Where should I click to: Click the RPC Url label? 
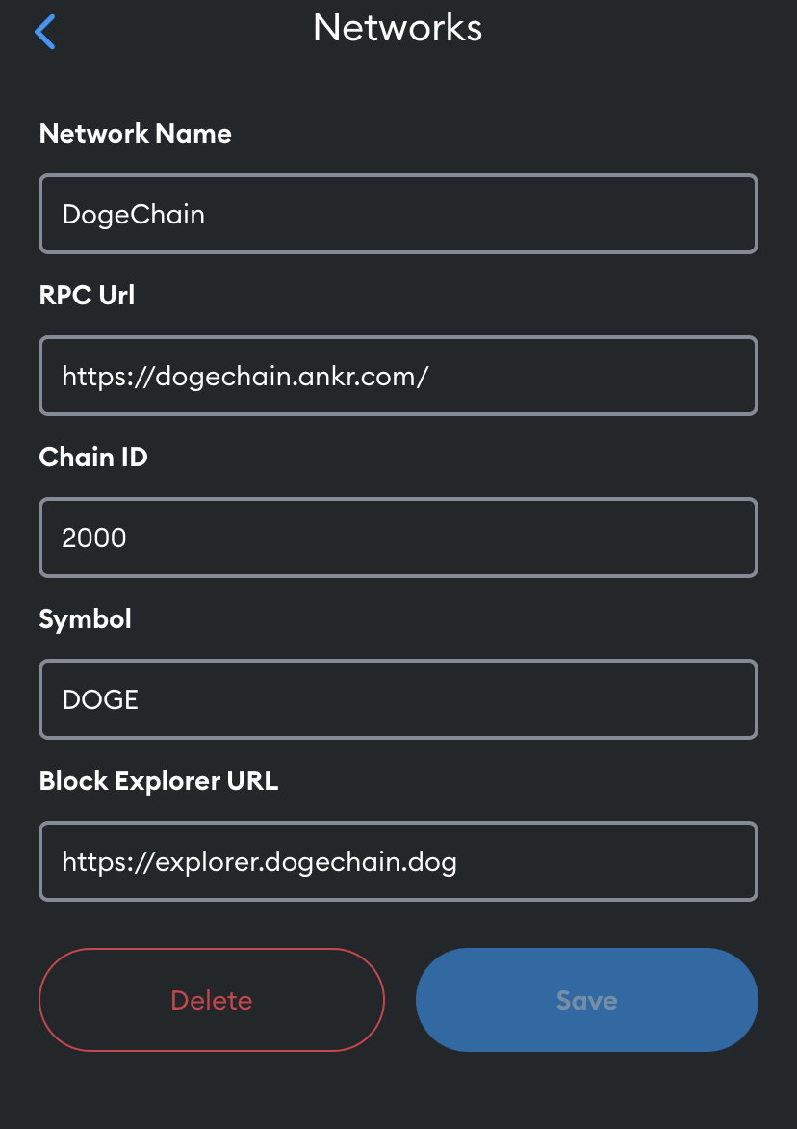click(x=87, y=295)
